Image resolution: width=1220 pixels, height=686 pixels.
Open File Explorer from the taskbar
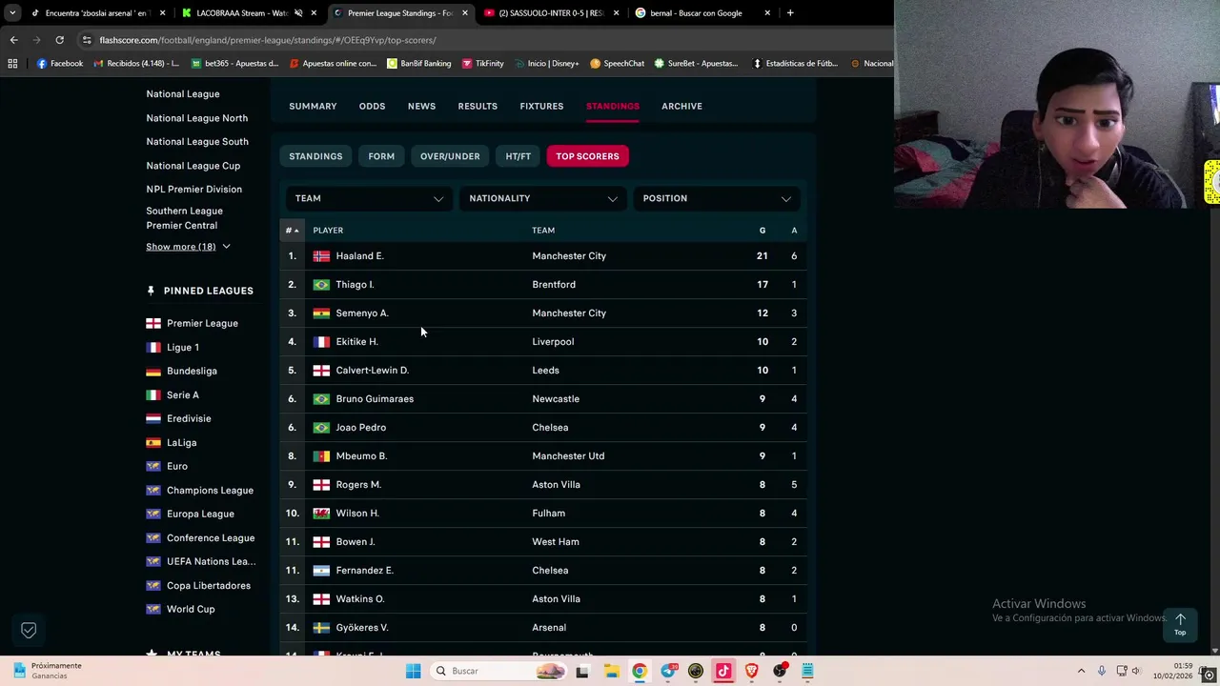tap(611, 671)
